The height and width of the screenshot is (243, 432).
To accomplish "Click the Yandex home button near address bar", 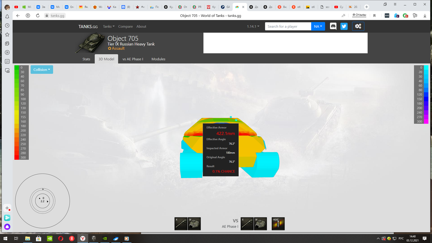I will pyautogui.click(x=28, y=15).
